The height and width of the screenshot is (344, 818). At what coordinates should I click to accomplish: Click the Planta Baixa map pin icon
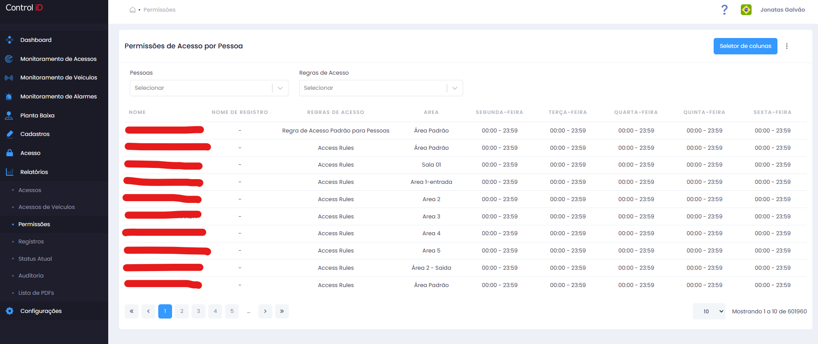click(9, 115)
